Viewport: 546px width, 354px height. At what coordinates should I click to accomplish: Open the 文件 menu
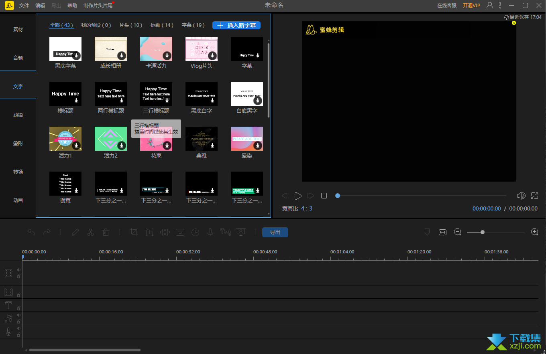pyautogui.click(x=24, y=6)
